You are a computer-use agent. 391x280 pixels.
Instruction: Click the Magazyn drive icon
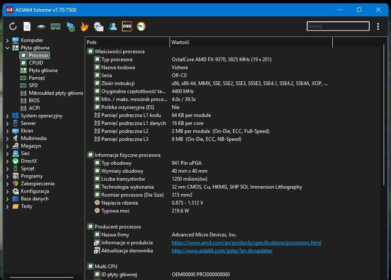pos(16,146)
